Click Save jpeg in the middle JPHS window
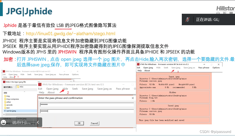 [87, 89]
